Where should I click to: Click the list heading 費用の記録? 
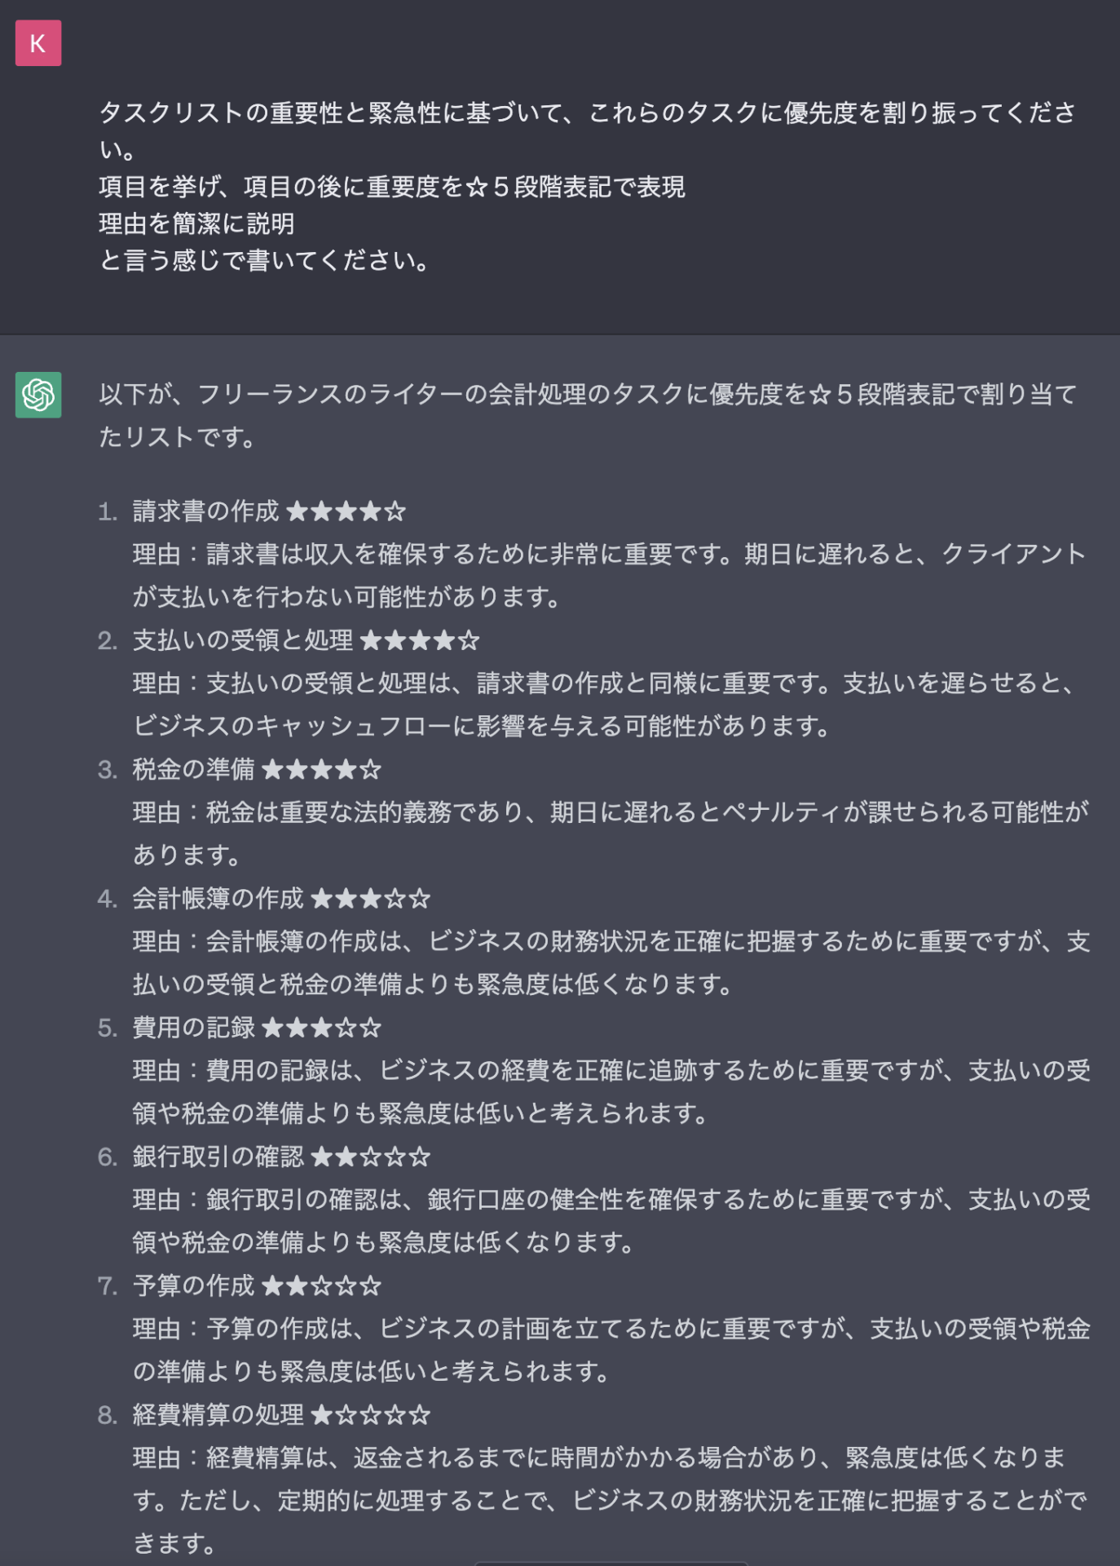tap(193, 1028)
